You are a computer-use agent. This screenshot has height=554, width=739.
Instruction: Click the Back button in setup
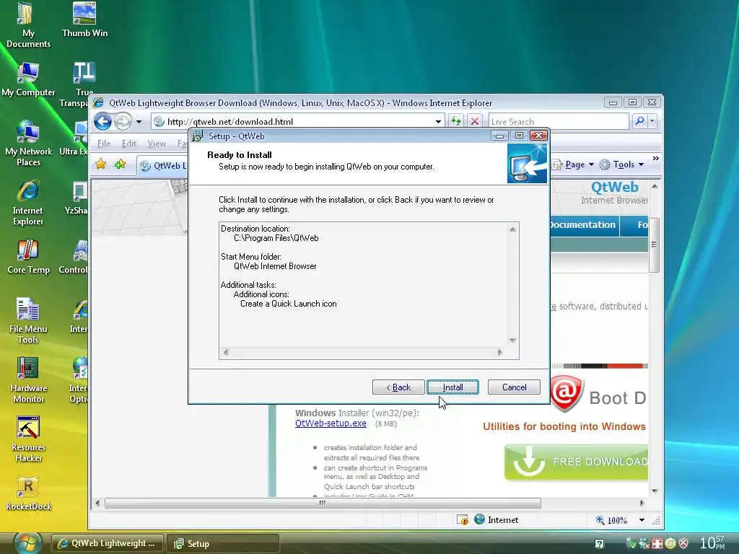pyautogui.click(x=398, y=387)
